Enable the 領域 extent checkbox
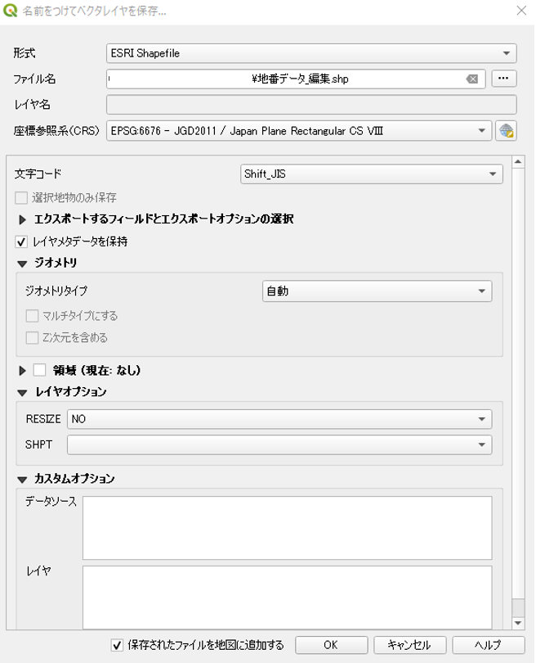Viewport: 536px width, 663px height. pyautogui.click(x=39, y=371)
